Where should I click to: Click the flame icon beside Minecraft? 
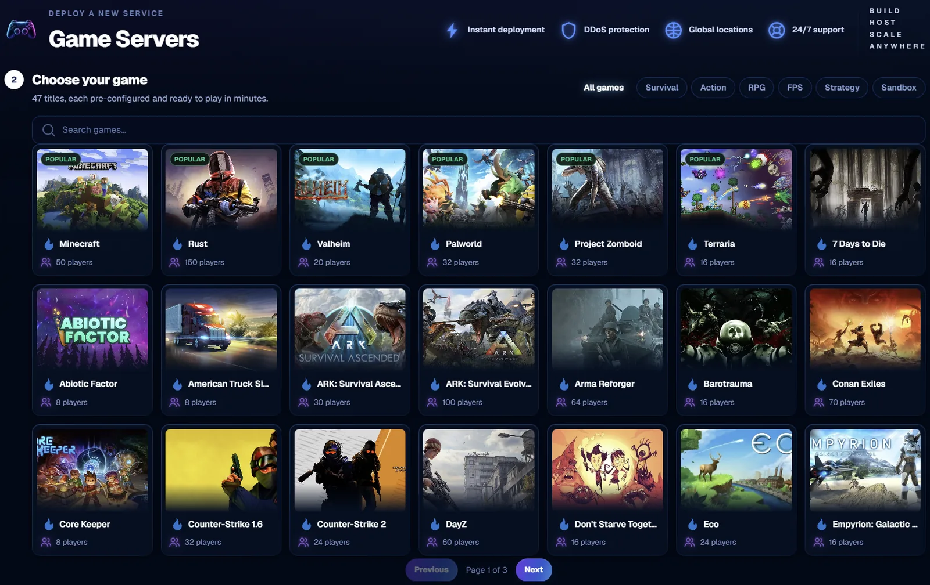(x=49, y=244)
